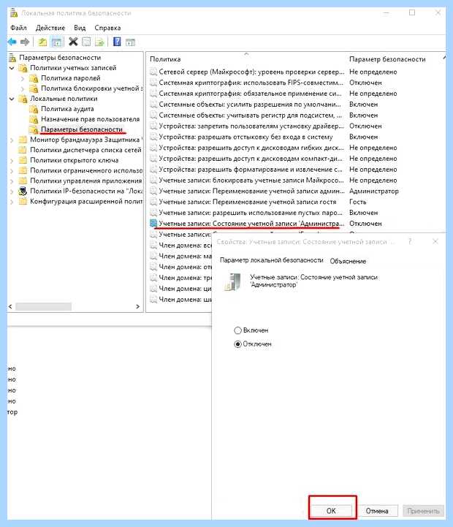This screenshot has height=527, width=453.
Task: Select 'Переименование учетной записи администратора' policy row
Action: 245,192
